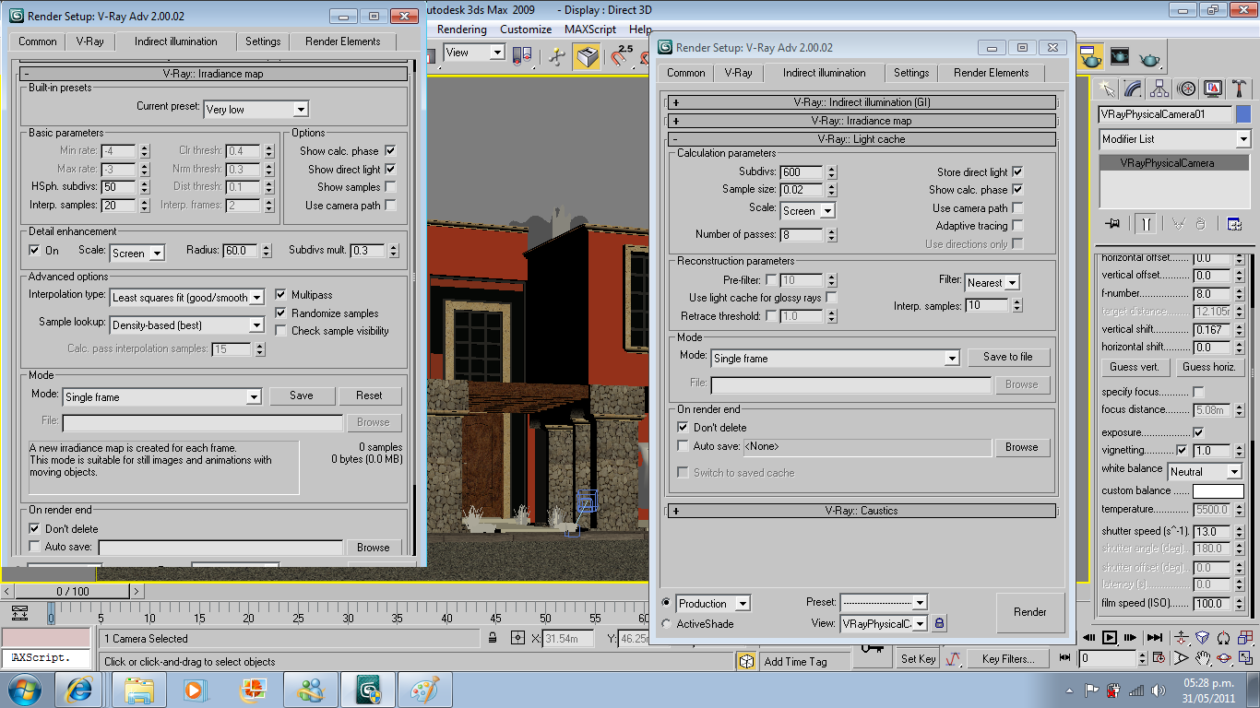The image size is (1260, 708).
Task: Open the Utilities hammer panel tab
Action: [x=1241, y=88]
